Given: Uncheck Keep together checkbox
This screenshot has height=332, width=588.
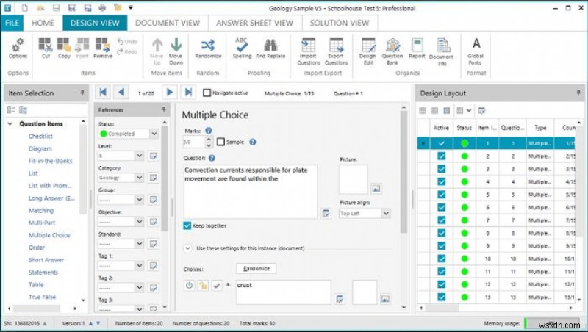Looking at the screenshot, I should (x=187, y=225).
